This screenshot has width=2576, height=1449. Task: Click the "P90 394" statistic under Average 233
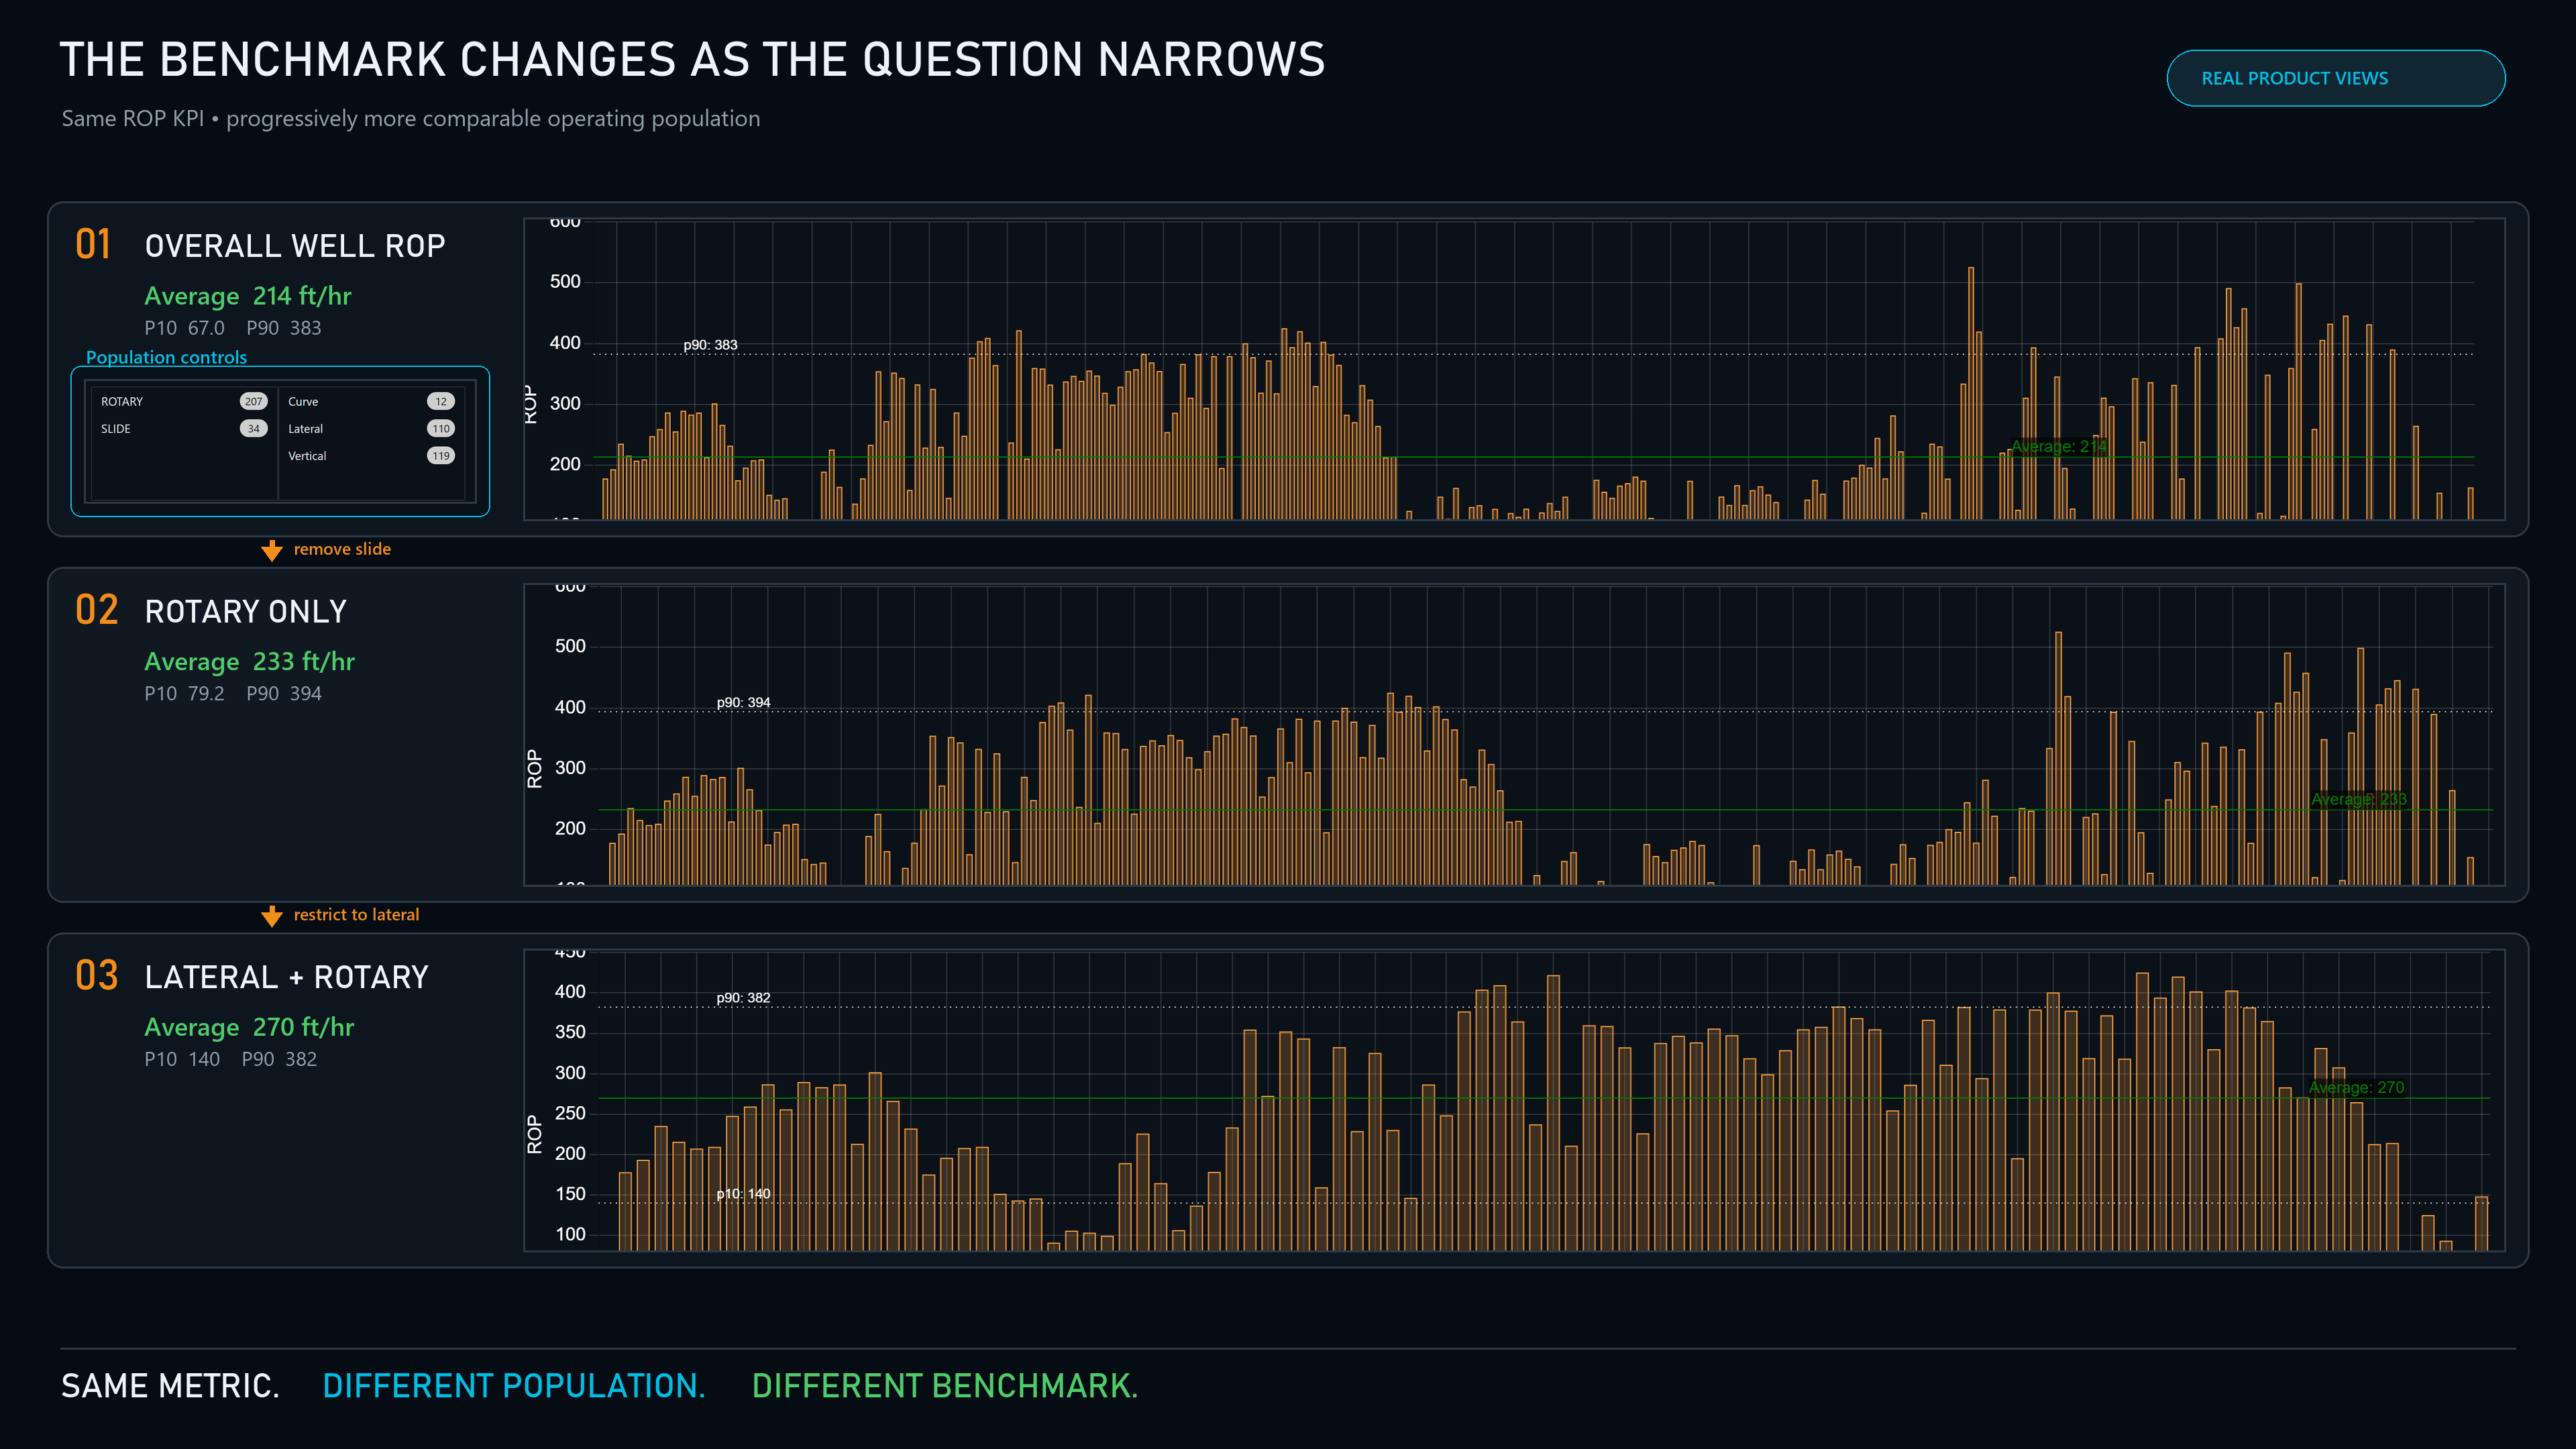[284, 694]
